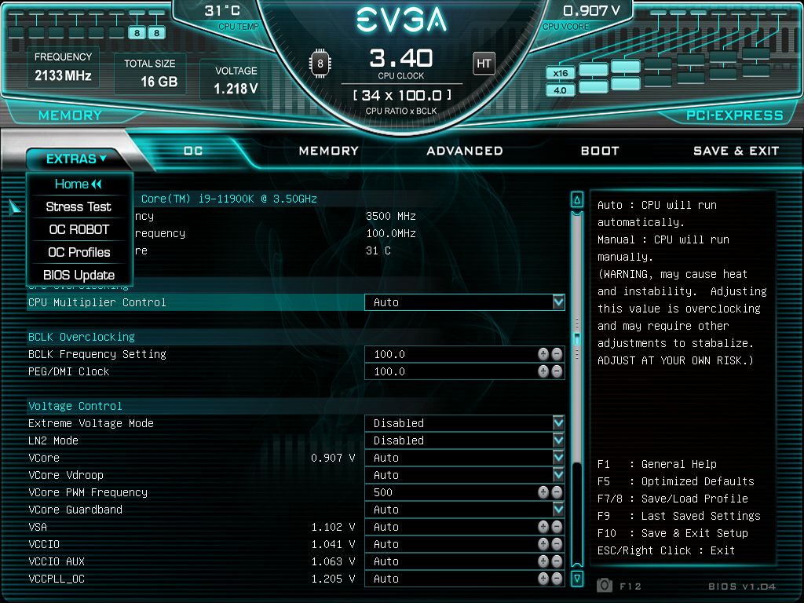Click the 2133 MHz memory frequency value
This screenshot has width=804, height=603.
(63, 75)
